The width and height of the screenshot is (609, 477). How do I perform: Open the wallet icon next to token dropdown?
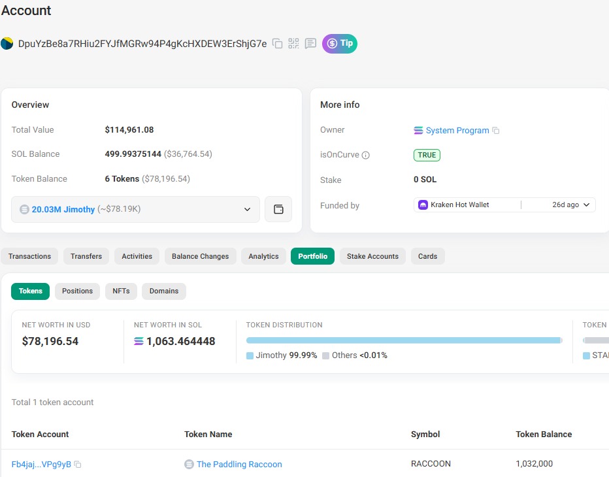click(x=278, y=209)
